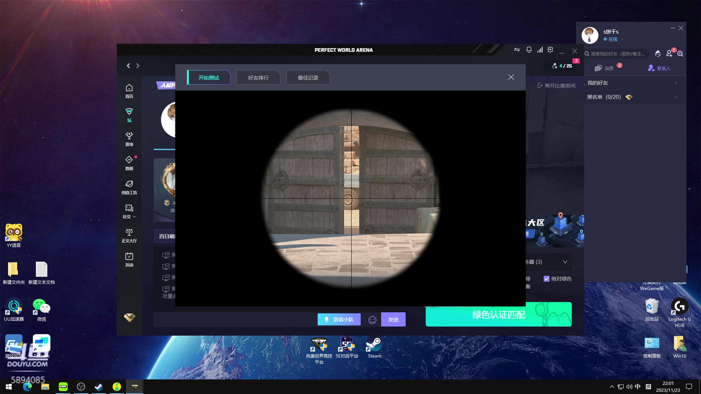
Task: Click the 语音小队 voice squad button
Action: tap(339, 319)
